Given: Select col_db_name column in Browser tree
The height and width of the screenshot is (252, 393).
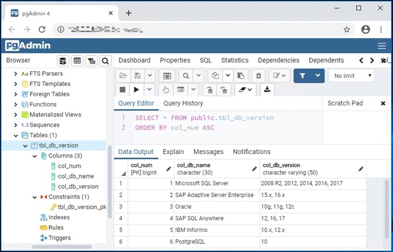Looking at the screenshot, I should [x=76, y=176].
